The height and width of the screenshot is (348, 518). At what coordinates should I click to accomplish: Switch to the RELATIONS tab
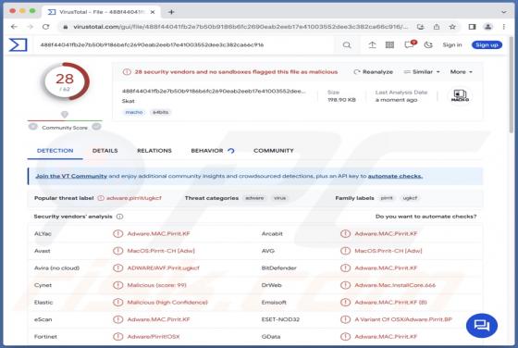pyautogui.click(x=154, y=151)
